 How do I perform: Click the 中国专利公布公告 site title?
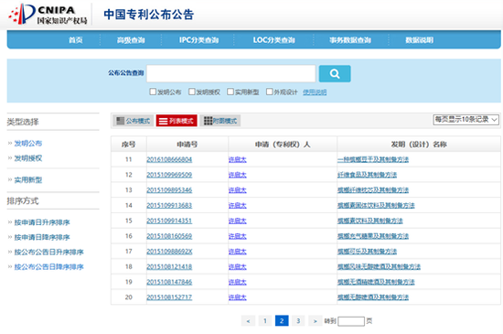pyautogui.click(x=148, y=15)
